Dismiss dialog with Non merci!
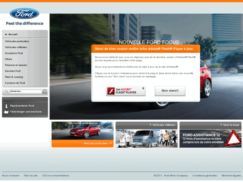243x182 pixels. click(x=170, y=91)
